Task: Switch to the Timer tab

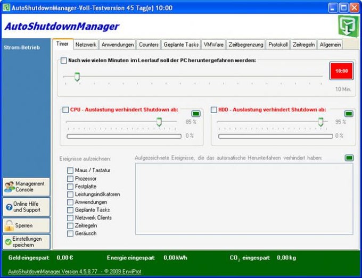Action: tap(63, 44)
